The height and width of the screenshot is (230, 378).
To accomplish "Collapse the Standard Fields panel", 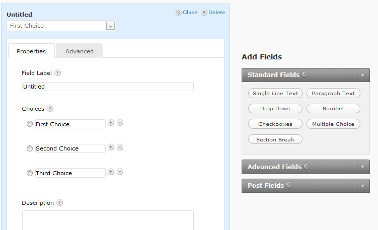I will pyautogui.click(x=363, y=75).
